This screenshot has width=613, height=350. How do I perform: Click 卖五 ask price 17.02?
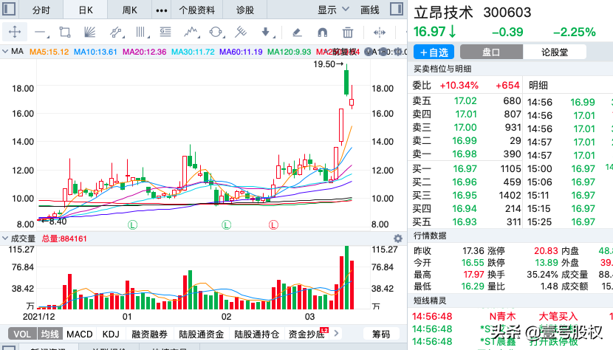465,101
